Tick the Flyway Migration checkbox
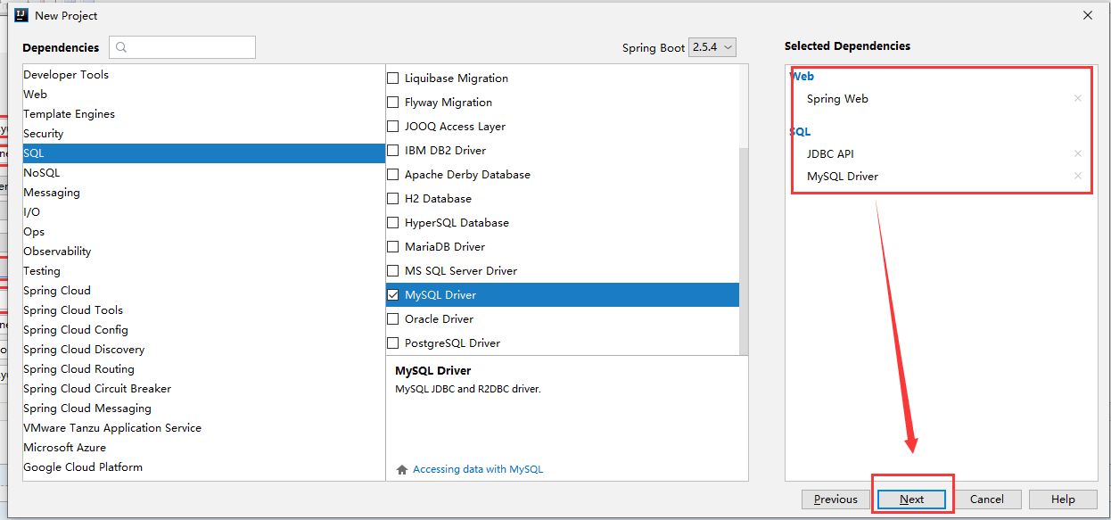 pyautogui.click(x=393, y=103)
